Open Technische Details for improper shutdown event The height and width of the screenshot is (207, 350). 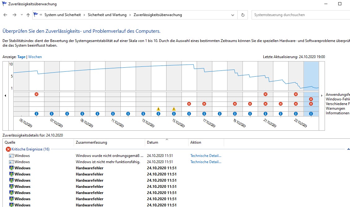click(206, 156)
